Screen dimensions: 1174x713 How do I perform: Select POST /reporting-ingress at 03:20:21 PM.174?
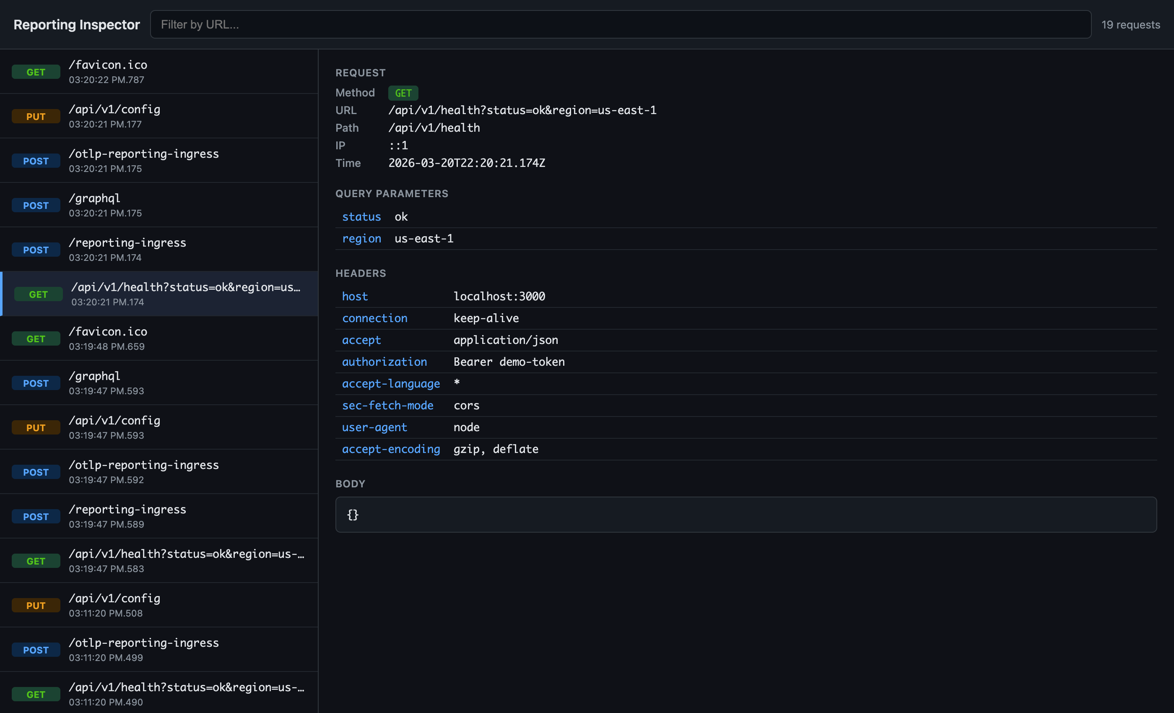(x=158, y=249)
